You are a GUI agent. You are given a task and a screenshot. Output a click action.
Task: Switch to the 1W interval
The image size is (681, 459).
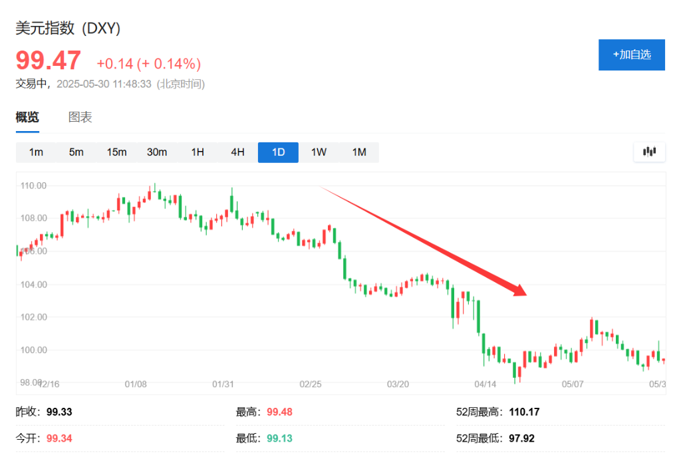(x=319, y=152)
